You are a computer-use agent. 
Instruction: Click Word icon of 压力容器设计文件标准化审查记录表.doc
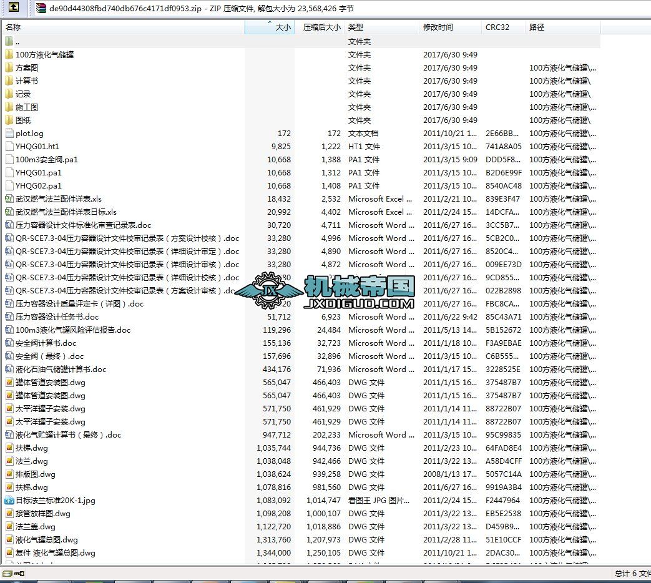coord(9,225)
